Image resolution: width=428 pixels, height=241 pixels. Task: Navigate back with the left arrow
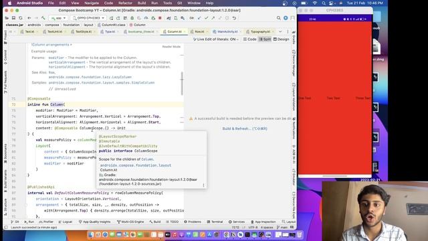[x=29, y=18]
